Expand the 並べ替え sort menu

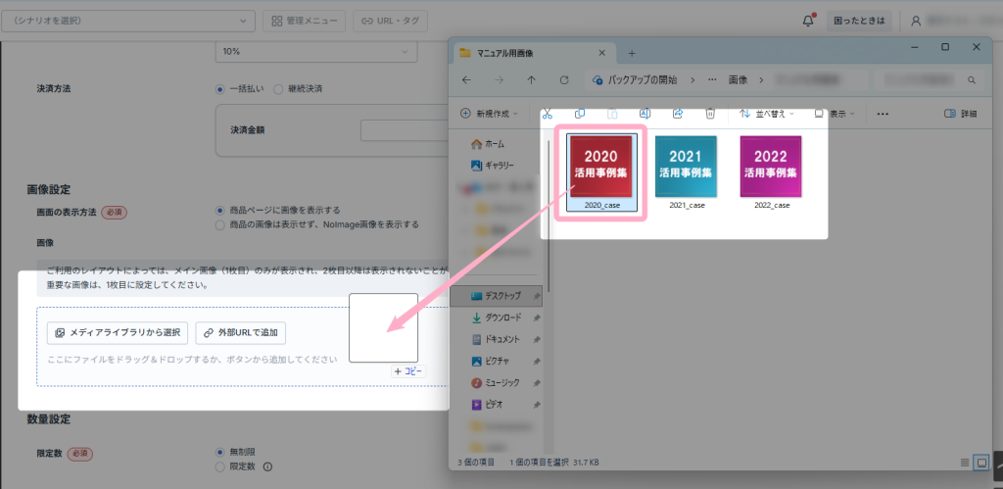pyautogui.click(x=766, y=114)
